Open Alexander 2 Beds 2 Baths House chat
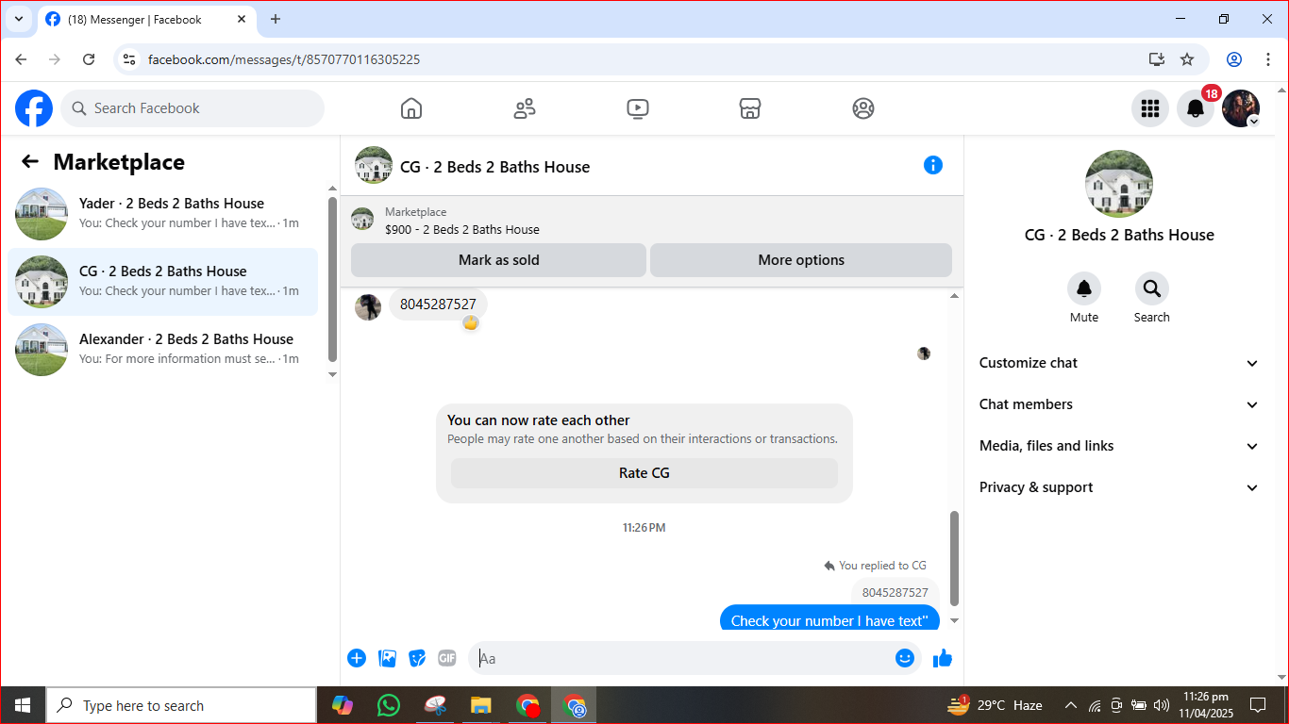 pyautogui.click(x=162, y=350)
